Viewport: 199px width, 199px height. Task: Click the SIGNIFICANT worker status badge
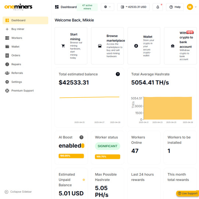[108, 146]
